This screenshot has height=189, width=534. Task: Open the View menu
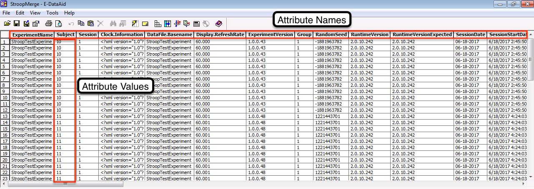[x=35, y=13]
